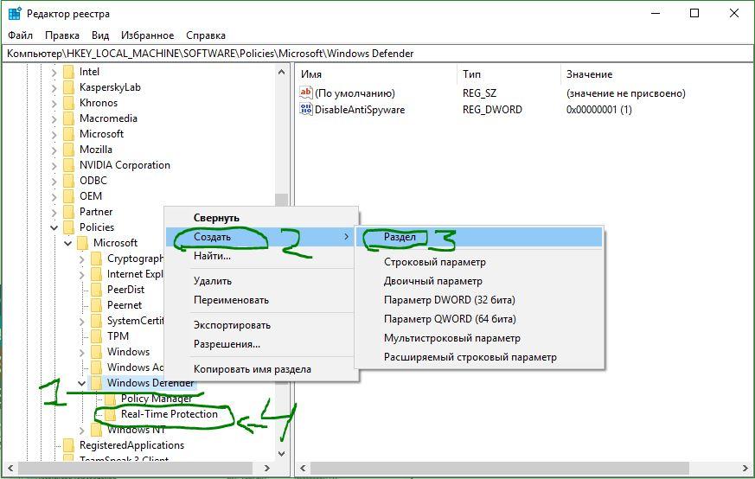Screen dimensions: 755x479
Task: Collapse the Policies tree node
Action: pos(54,227)
